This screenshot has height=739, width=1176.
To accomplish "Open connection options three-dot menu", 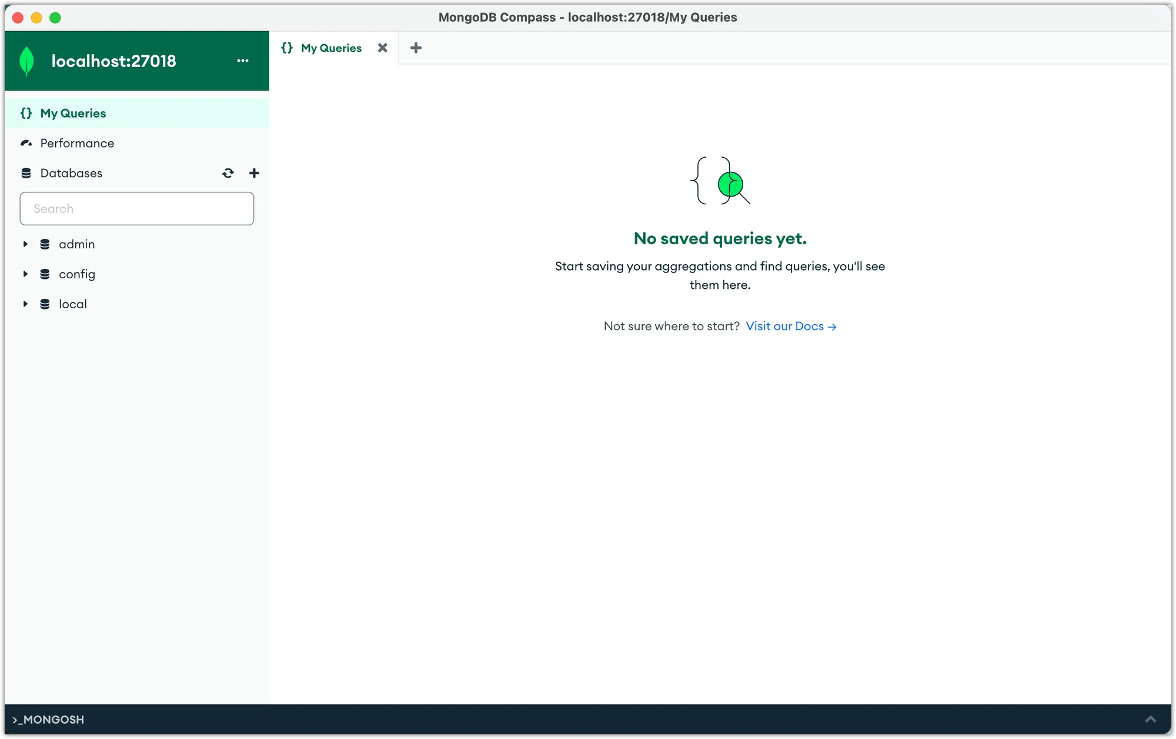I will (243, 61).
